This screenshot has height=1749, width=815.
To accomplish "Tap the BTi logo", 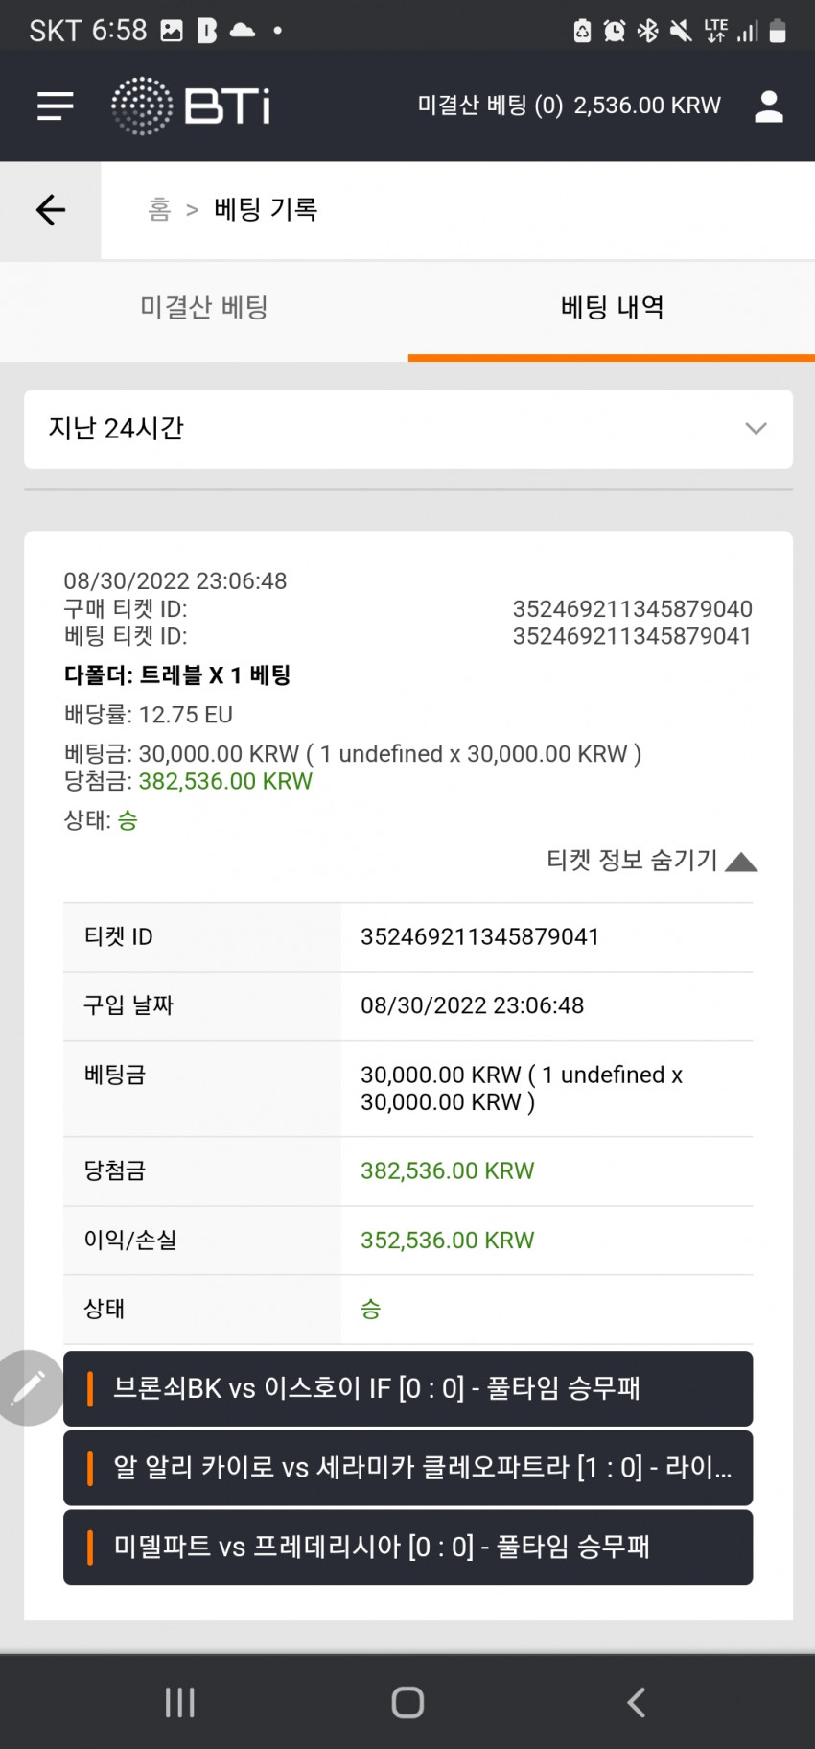I will coord(191,106).
